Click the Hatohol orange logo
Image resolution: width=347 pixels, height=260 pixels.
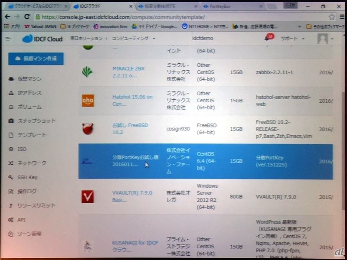coord(88,101)
